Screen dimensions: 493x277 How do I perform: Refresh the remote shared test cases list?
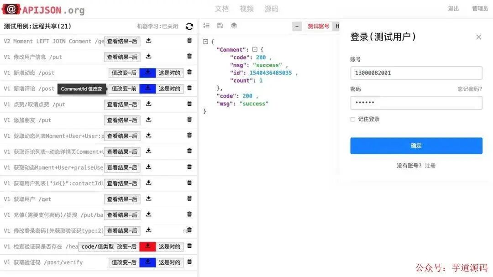189,26
